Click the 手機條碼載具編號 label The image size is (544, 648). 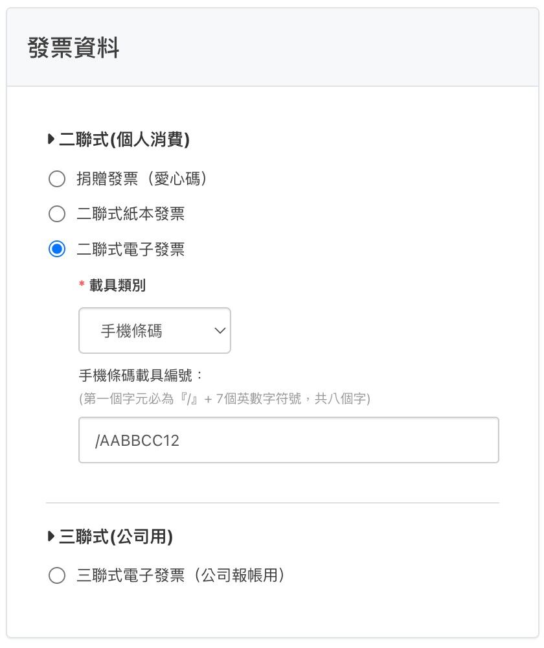(x=141, y=375)
